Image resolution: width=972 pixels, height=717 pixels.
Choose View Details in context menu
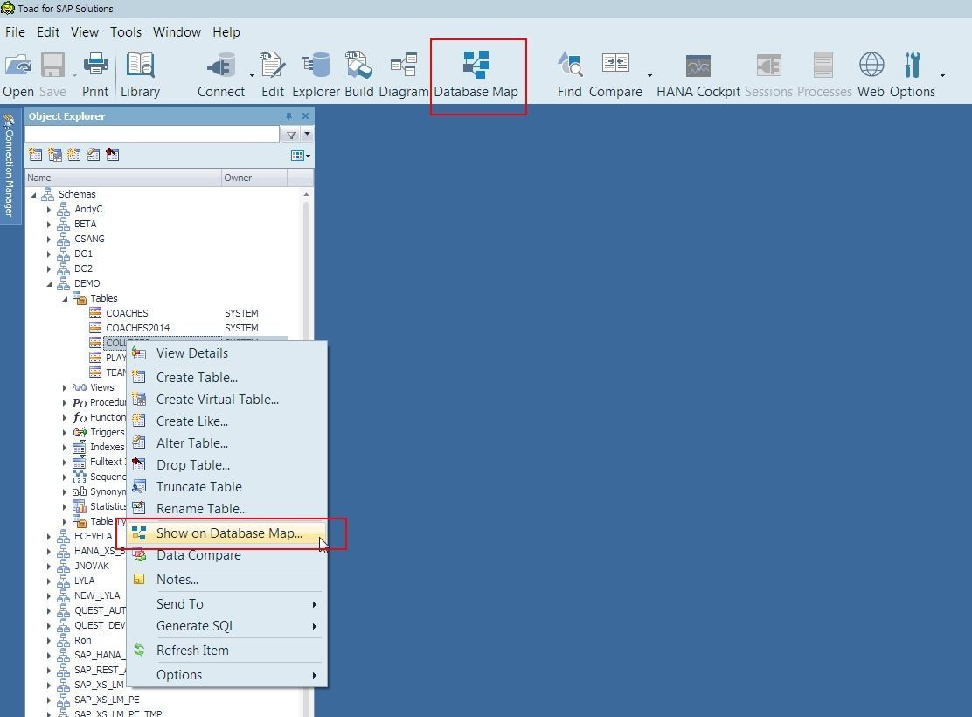pyautogui.click(x=227, y=353)
